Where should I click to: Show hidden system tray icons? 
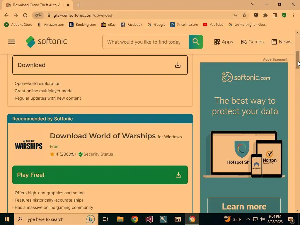(x=248, y=219)
